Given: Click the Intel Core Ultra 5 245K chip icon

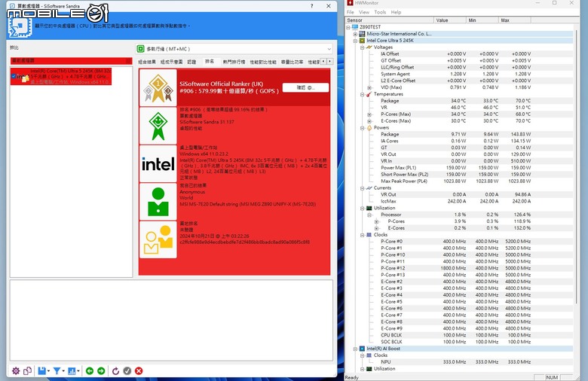Looking at the screenshot, I should (x=362, y=41).
